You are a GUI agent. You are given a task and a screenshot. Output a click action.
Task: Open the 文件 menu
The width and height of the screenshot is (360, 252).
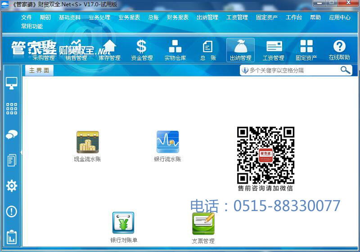click(27, 18)
